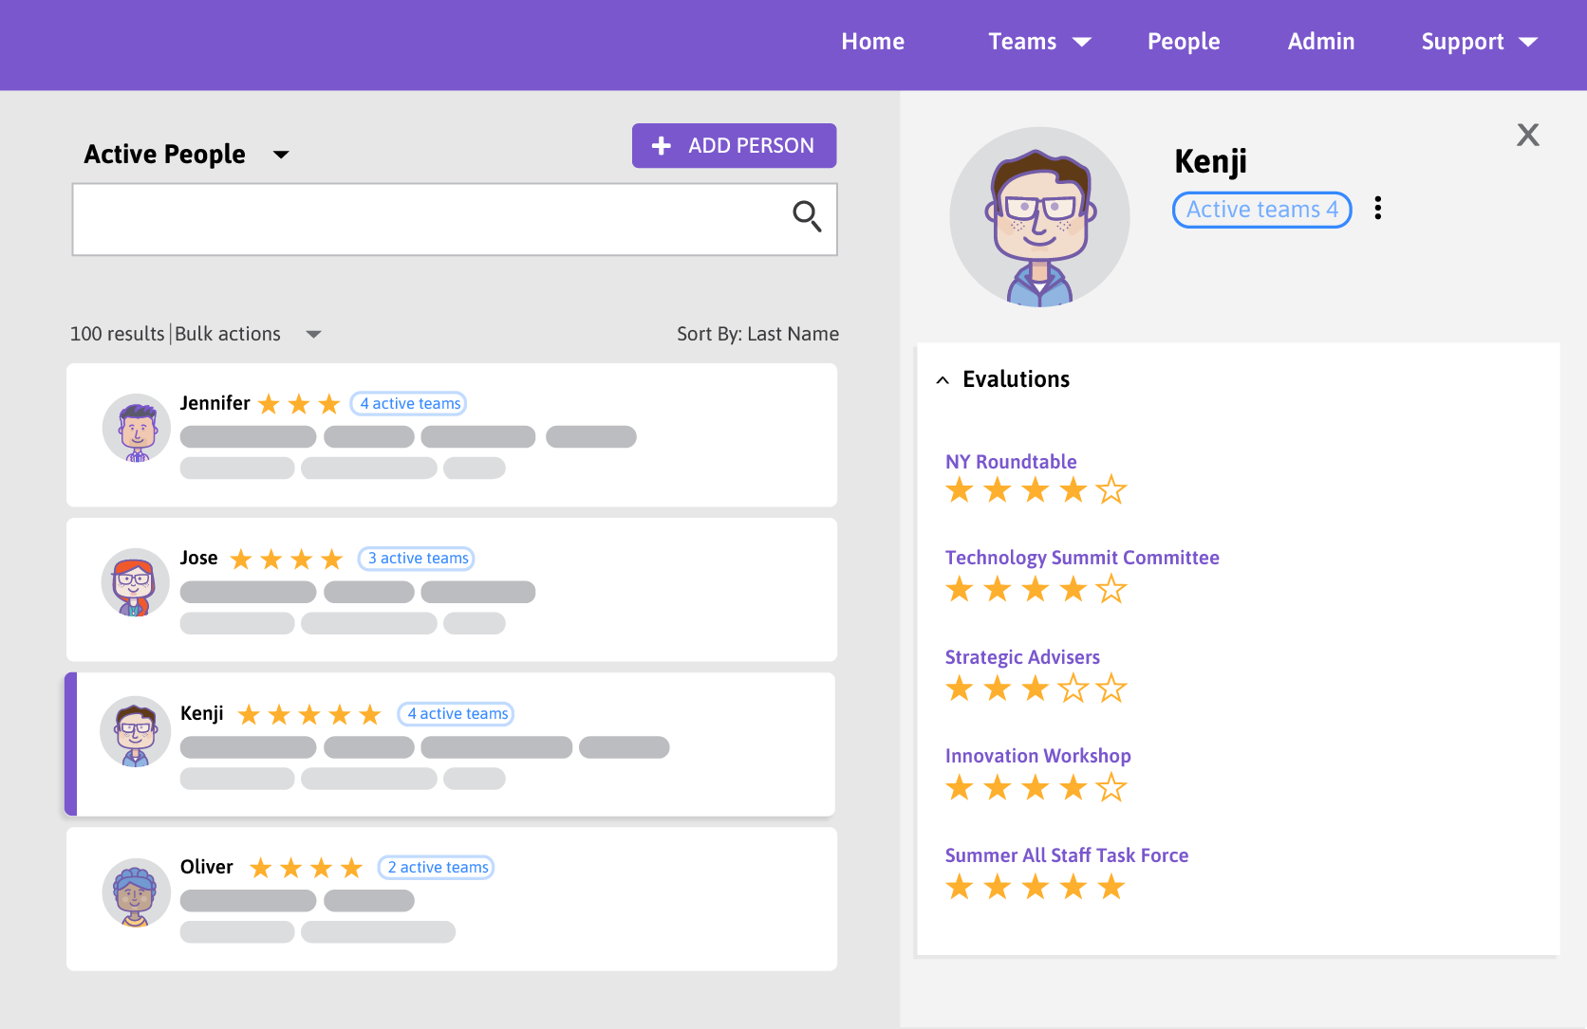This screenshot has width=1587, height=1029.
Task: Rate Strategic Advisers with a fourth star
Action: click(x=1074, y=689)
